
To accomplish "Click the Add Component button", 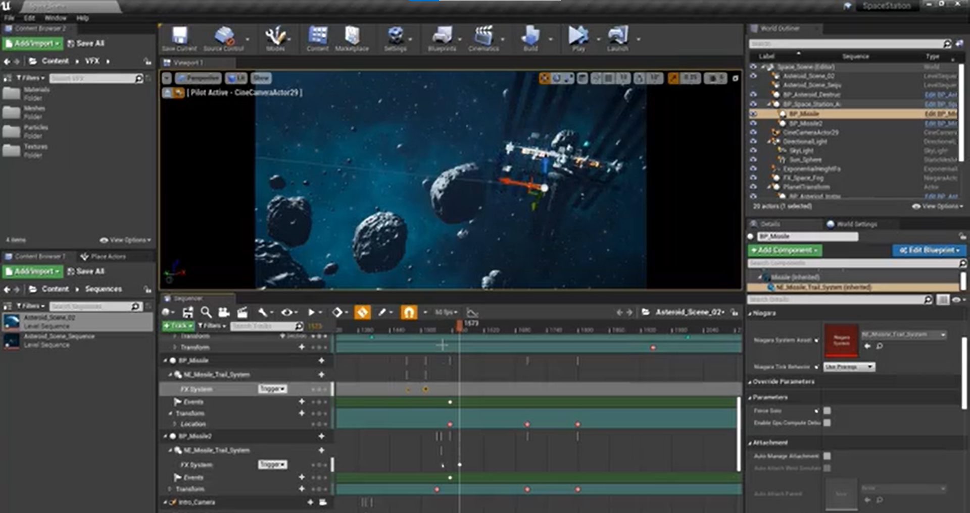I will (785, 250).
